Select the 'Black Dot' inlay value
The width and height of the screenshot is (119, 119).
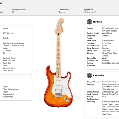point(7,63)
